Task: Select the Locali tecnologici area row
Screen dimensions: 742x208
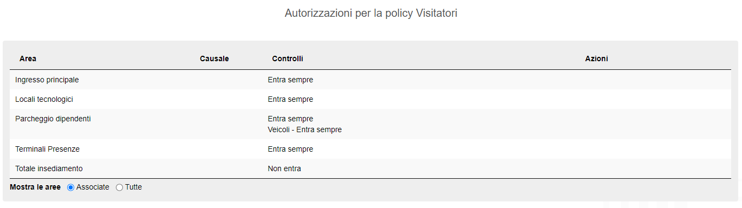Action: (370, 99)
